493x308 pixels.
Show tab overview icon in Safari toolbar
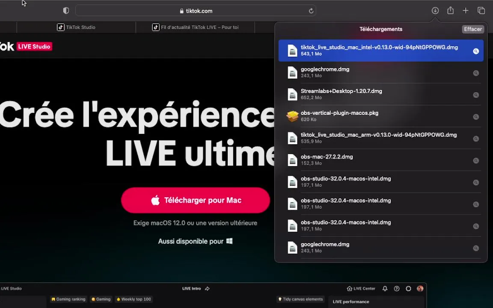[481, 11]
